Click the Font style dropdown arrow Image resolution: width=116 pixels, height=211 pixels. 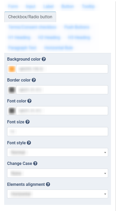point(105,152)
